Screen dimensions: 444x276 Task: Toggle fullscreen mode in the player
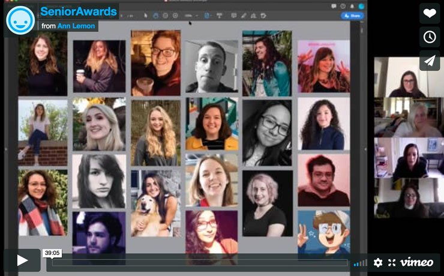coord(392,262)
